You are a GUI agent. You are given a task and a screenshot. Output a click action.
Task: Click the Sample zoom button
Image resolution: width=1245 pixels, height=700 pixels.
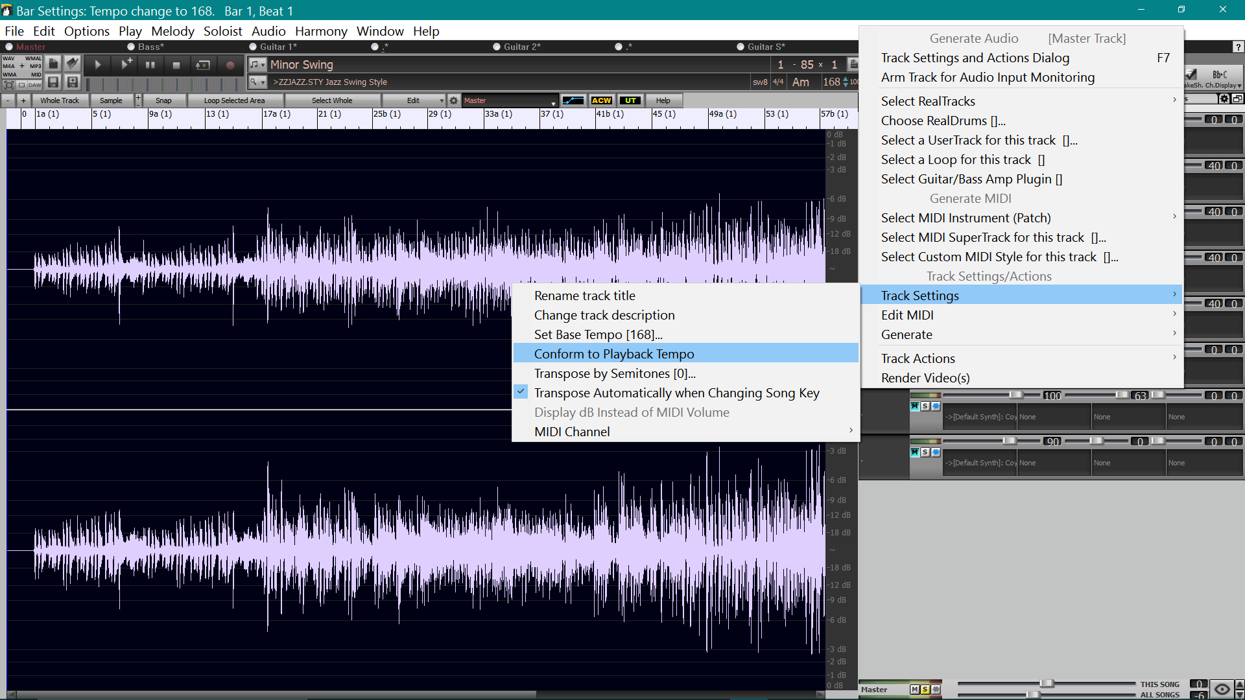coord(111,100)
